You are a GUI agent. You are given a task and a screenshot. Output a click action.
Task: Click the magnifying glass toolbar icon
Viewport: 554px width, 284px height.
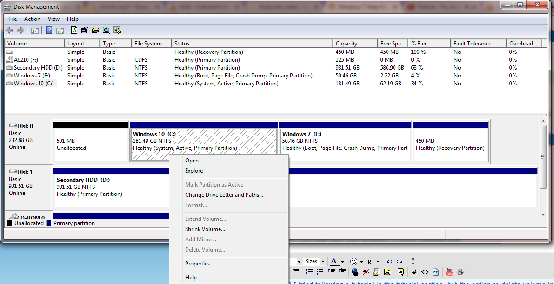(106, 31)
